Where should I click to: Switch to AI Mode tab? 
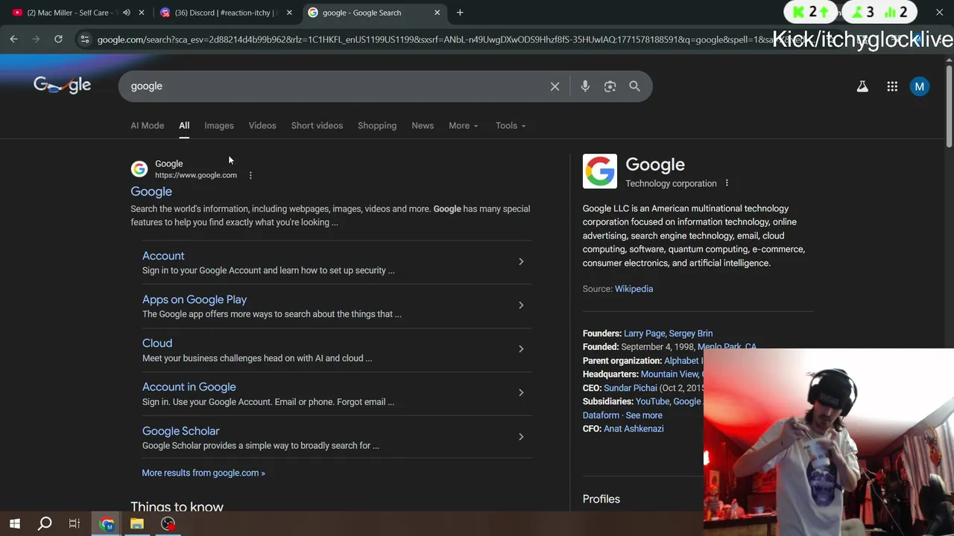coord(147,126)
